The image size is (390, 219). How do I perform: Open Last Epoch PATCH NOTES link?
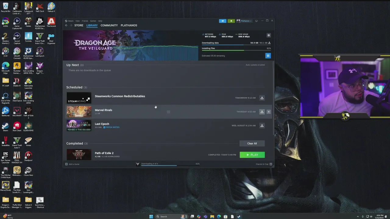(111, 127)
